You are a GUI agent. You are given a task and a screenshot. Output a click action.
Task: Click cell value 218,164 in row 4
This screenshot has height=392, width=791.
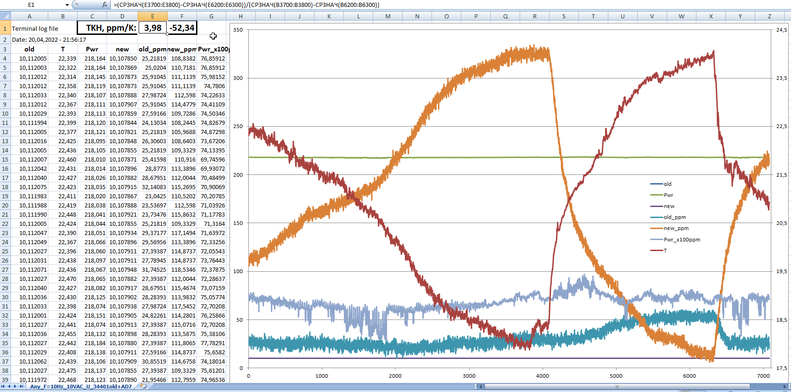(92, 58)
